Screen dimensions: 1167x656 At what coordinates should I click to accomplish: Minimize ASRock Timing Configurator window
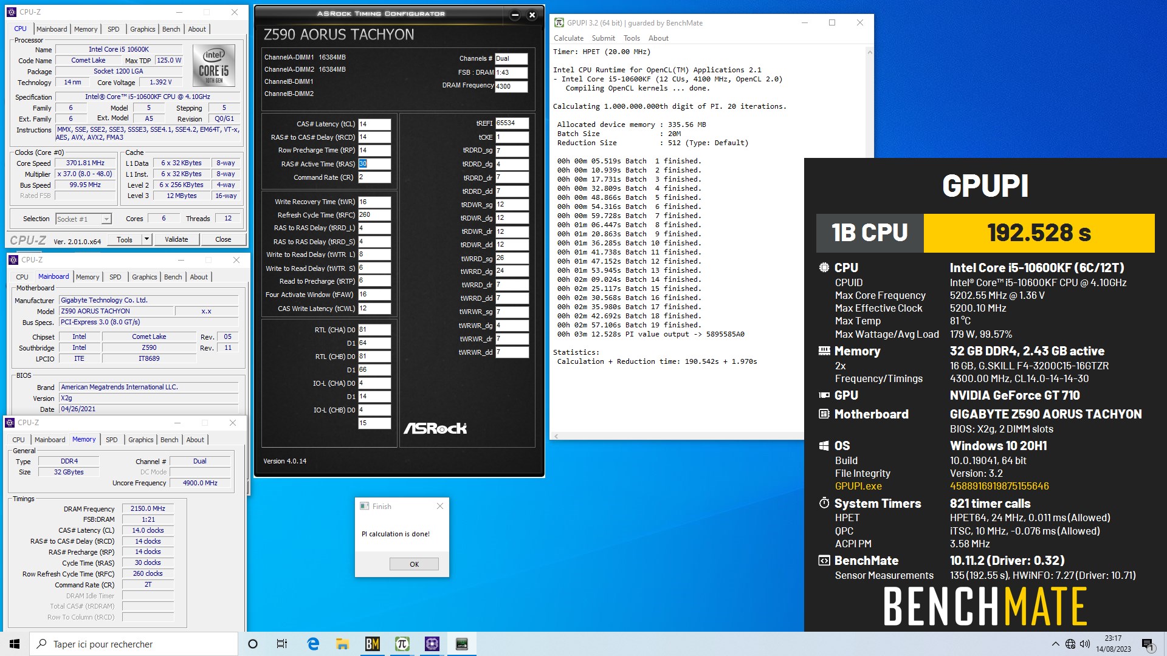click(x=515, y=15)
